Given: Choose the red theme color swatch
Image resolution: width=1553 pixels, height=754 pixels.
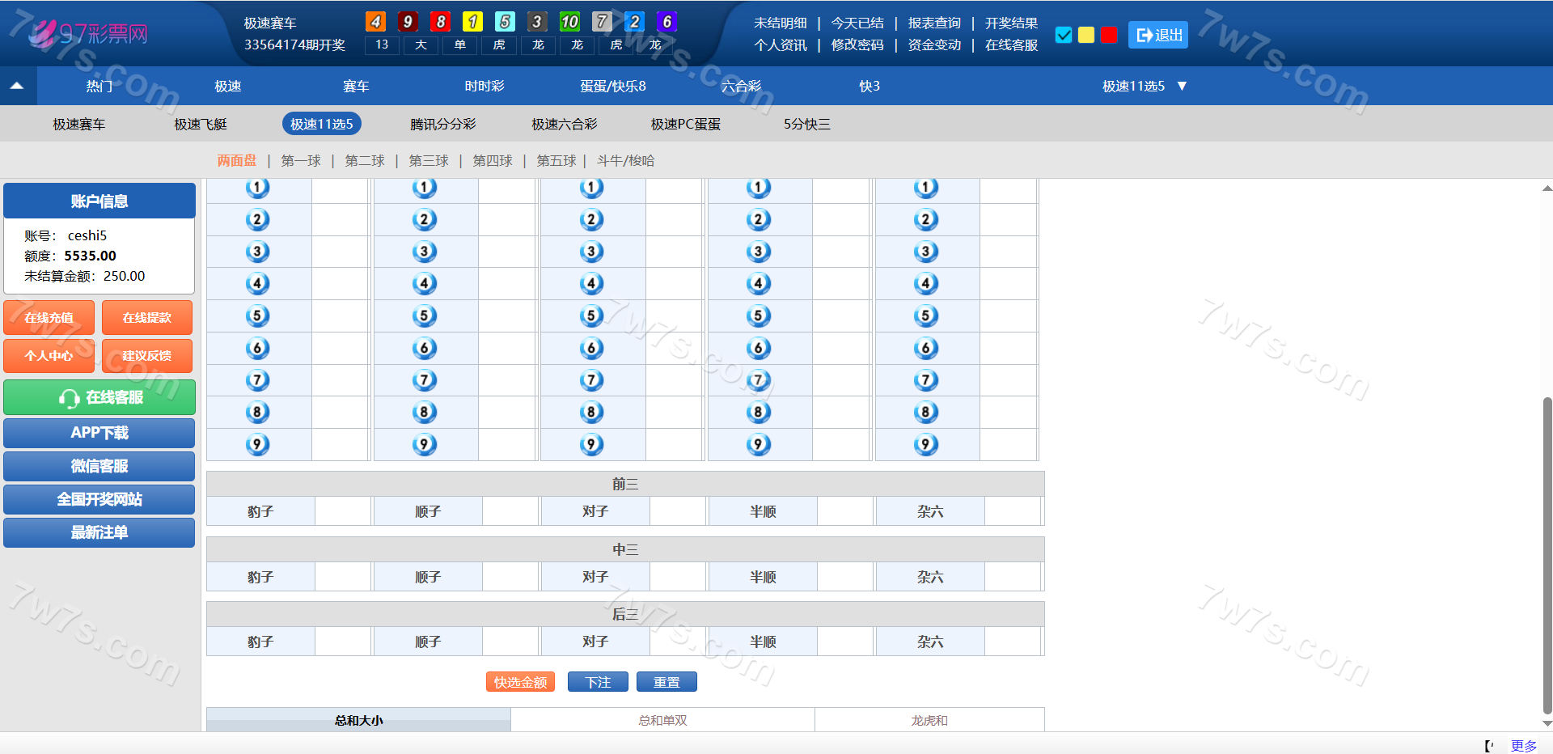Looking at the screenshot, I should tap(1109, 35).
